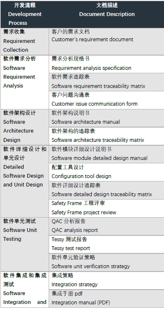Screen dimensions: 164x309
Task: Click the 'Development Process' column header
Action: pos(25,14)
